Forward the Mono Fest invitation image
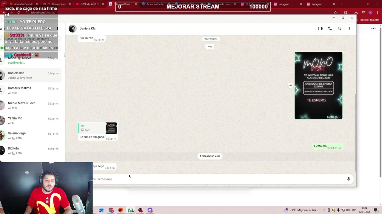 click(290, 86)
